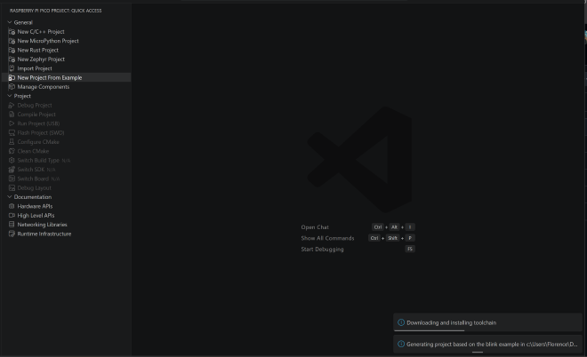The height and width of the screenshot is (357, 587).
Task: Click the Generating project blink example notification
Action: coord(487,344)
